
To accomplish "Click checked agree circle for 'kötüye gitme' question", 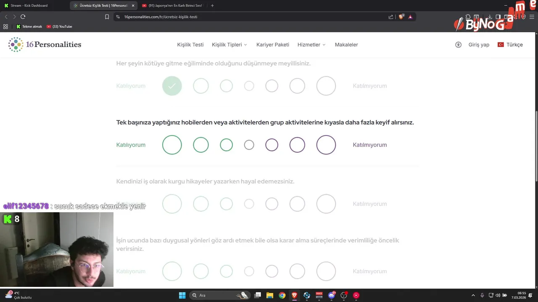I will coord(172,86).
